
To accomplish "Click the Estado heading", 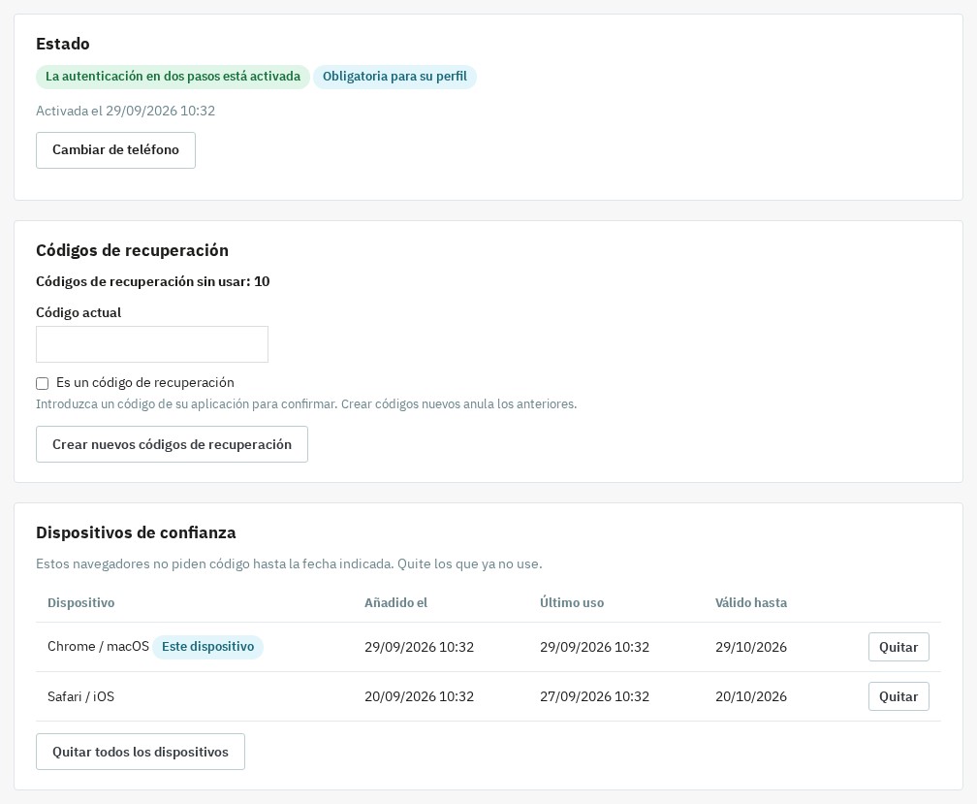I will pos(63,45).
